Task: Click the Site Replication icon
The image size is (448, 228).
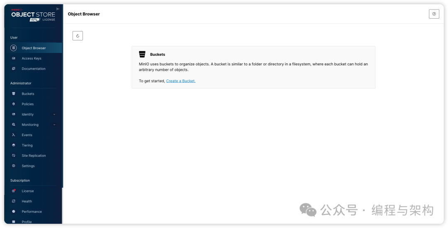Action: [x=14, y=156]
